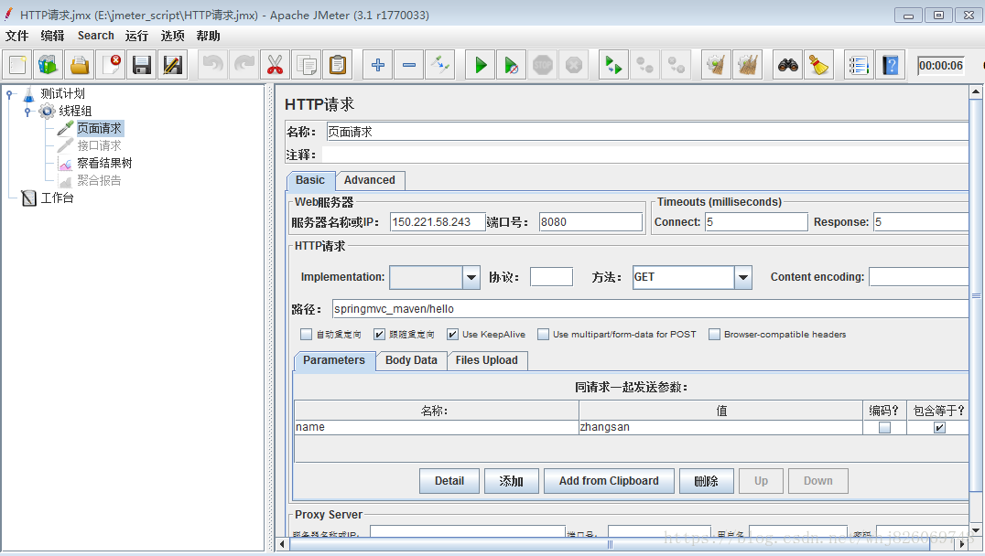The width and height of the screenshot is (985, 556).
Task: Click the Clear all double broom icon
Action: 748,65
